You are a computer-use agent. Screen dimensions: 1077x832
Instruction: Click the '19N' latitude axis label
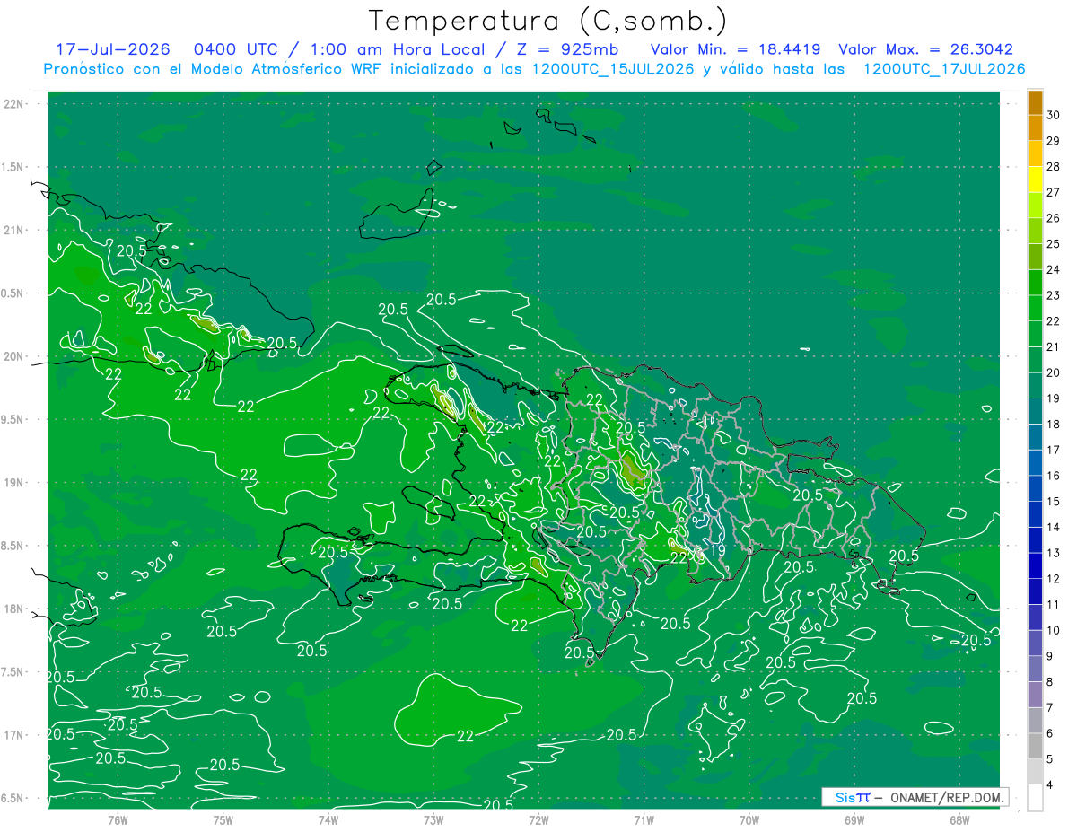coord(13,483)
